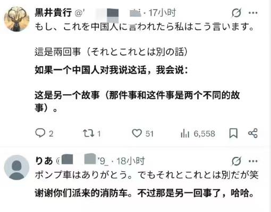
Task: Like the tweet showing 51 likes
Action: point(137,133)
